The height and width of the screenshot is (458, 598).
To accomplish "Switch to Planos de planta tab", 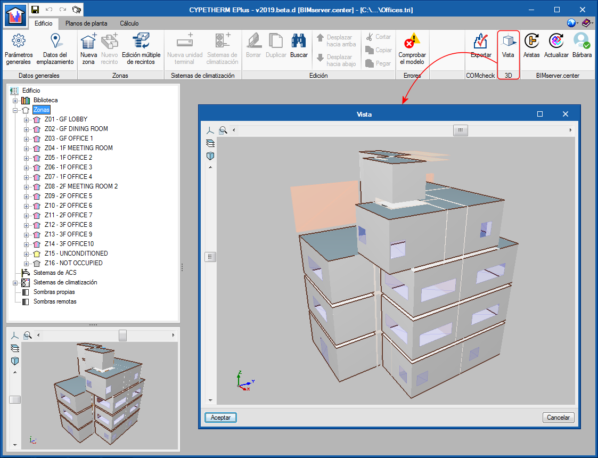I will click(86, 23).
